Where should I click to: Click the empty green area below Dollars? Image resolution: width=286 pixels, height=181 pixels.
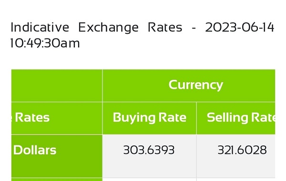point(57,167)
